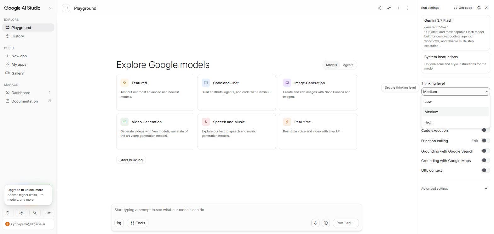Click the Featured star icon
The width and height of the screenshot is (494, 234).
tap(124, 83)
